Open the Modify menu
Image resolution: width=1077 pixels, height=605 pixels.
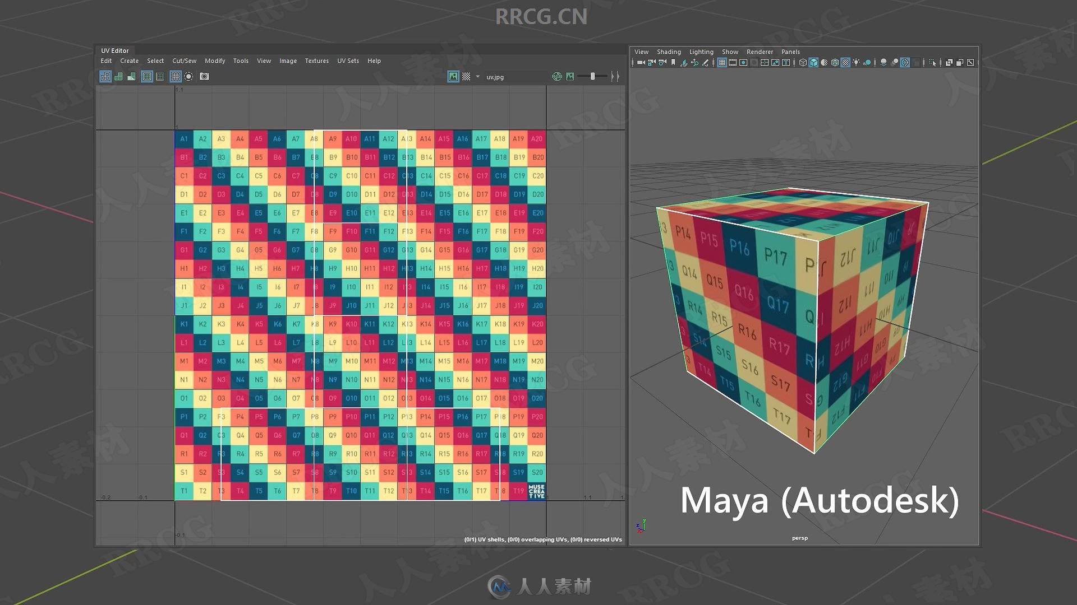point(215,61)
